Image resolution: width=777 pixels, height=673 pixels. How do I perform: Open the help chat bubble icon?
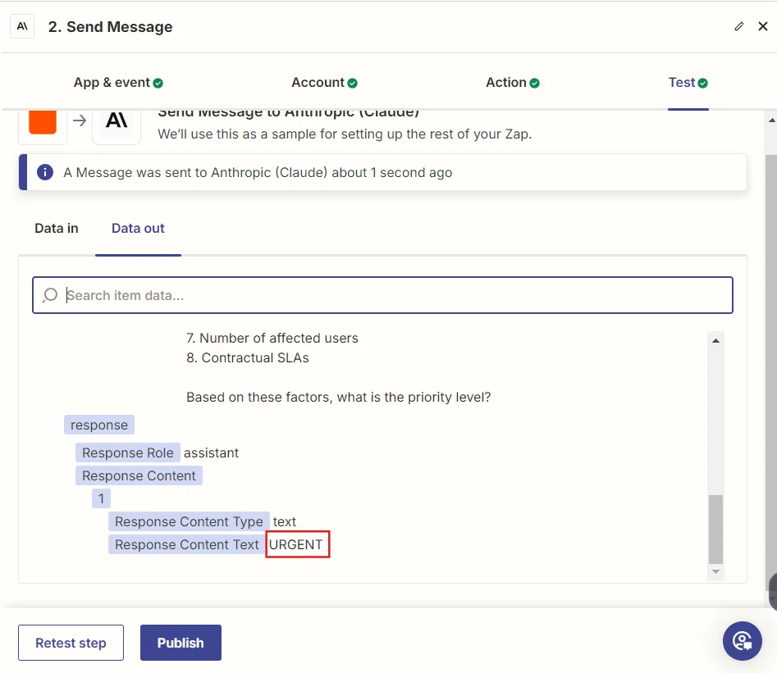742,641
